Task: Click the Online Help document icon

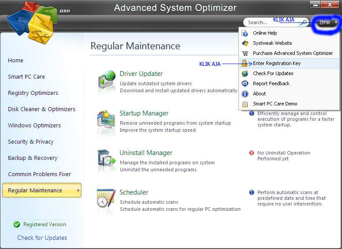Action: click(x=245, y=33)
